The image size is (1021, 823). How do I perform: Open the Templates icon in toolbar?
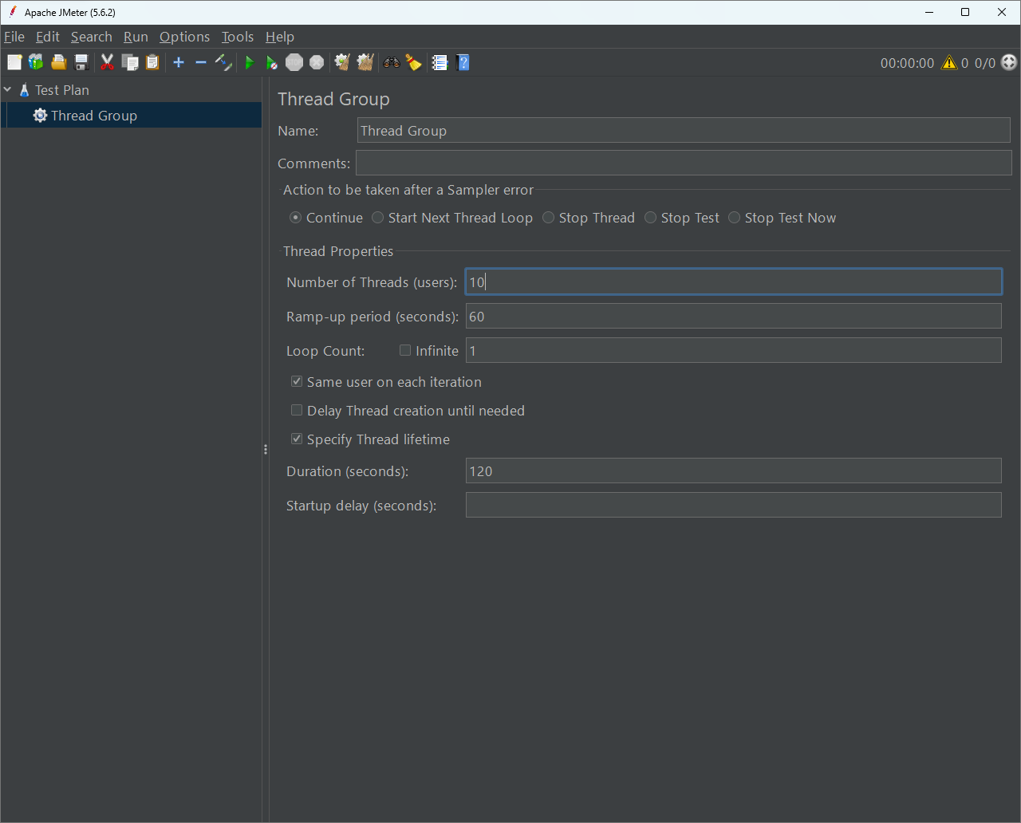click(x=36, y=62)
